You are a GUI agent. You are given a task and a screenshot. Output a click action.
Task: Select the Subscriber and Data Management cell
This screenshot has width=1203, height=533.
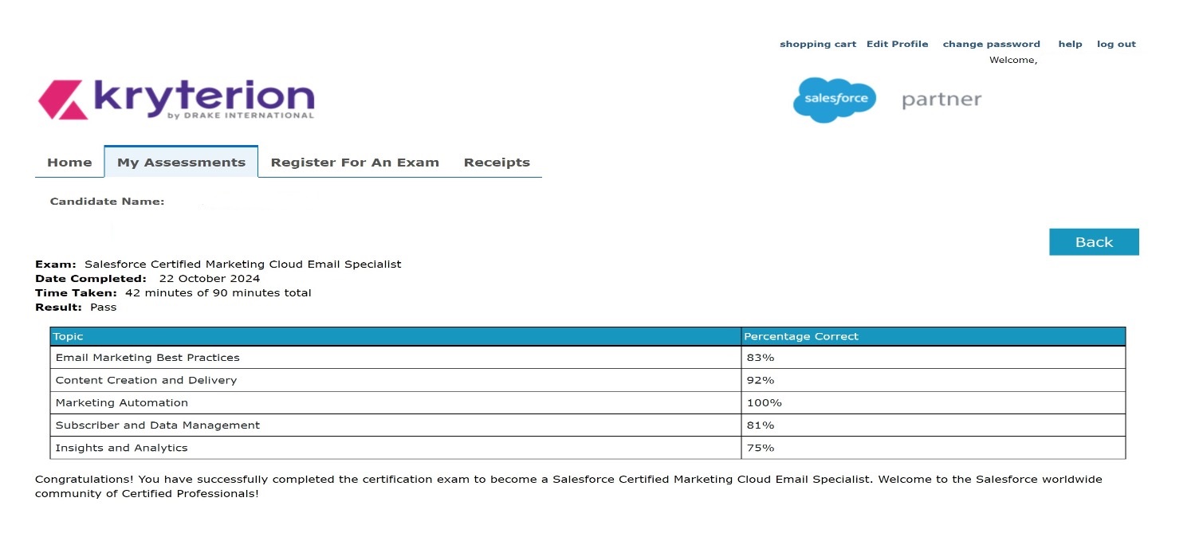point(395,425)
